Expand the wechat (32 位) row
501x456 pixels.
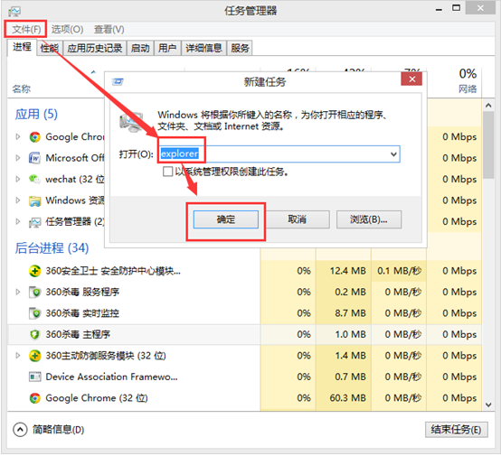click(x=18, y=180)
